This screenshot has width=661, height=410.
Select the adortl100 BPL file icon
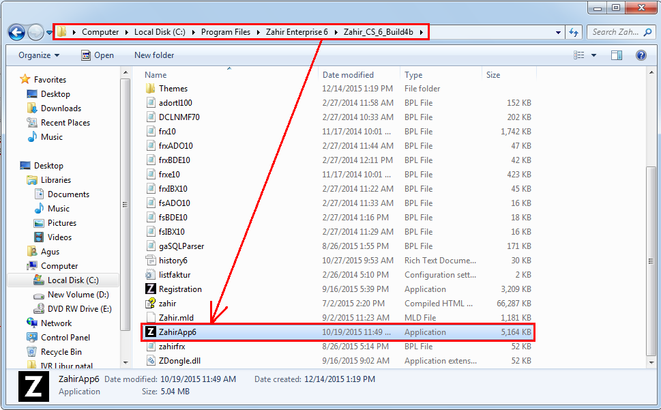tap(151, 103)
